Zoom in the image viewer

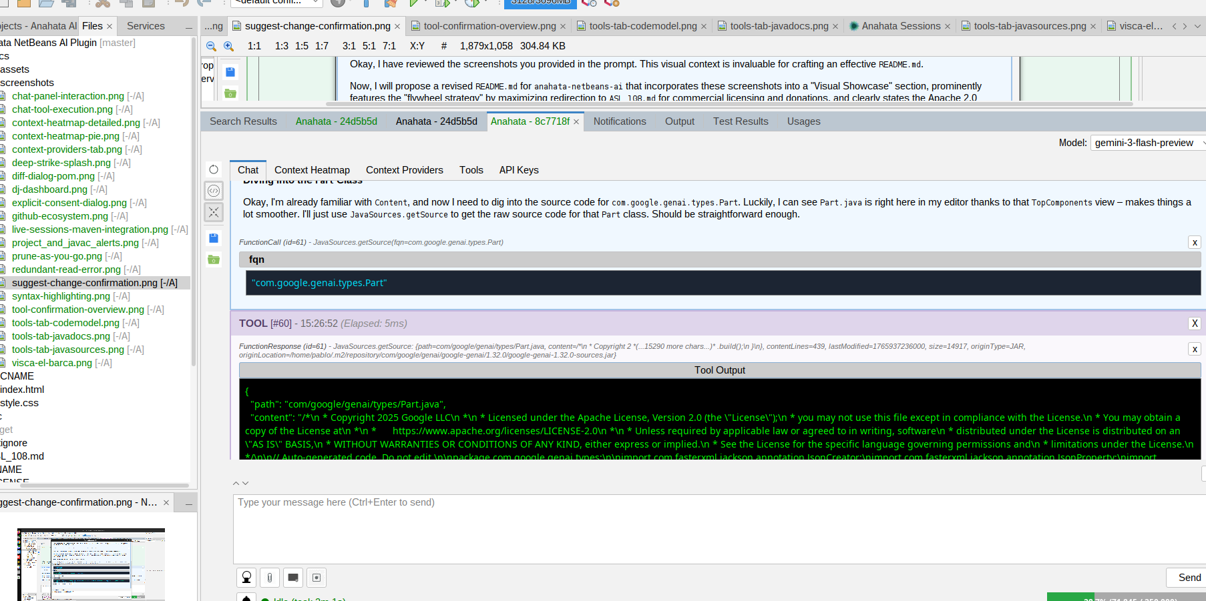point(228,46)
